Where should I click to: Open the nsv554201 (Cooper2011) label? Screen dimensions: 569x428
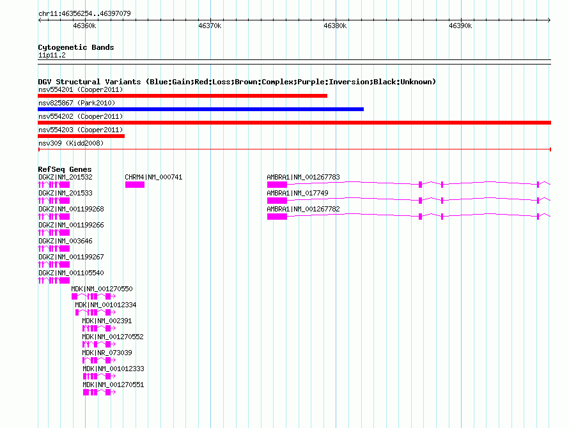(x=81, y=89)
